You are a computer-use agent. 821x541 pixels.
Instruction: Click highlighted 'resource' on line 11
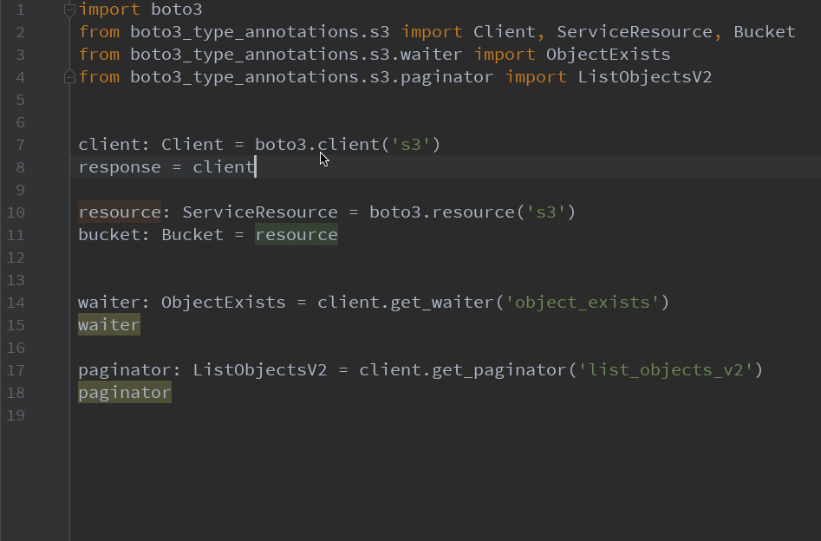click(x=296, y=235)
